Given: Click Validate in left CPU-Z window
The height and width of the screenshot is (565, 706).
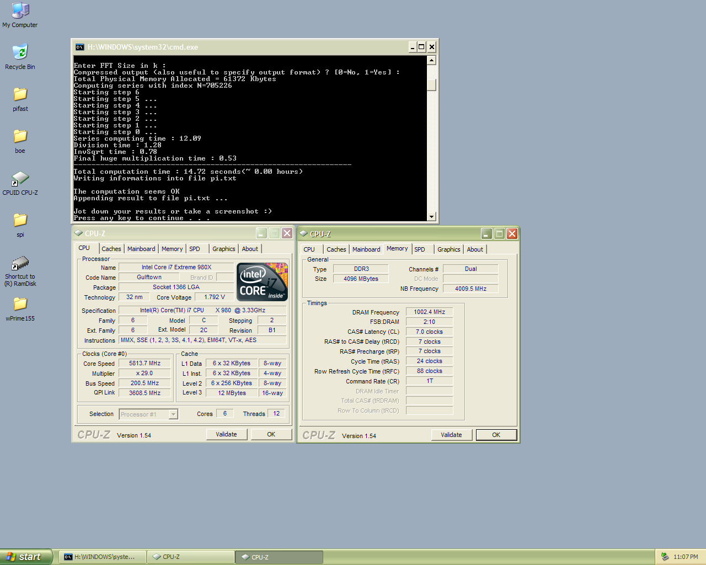Looking at the screenshot, I should (226, 434).
